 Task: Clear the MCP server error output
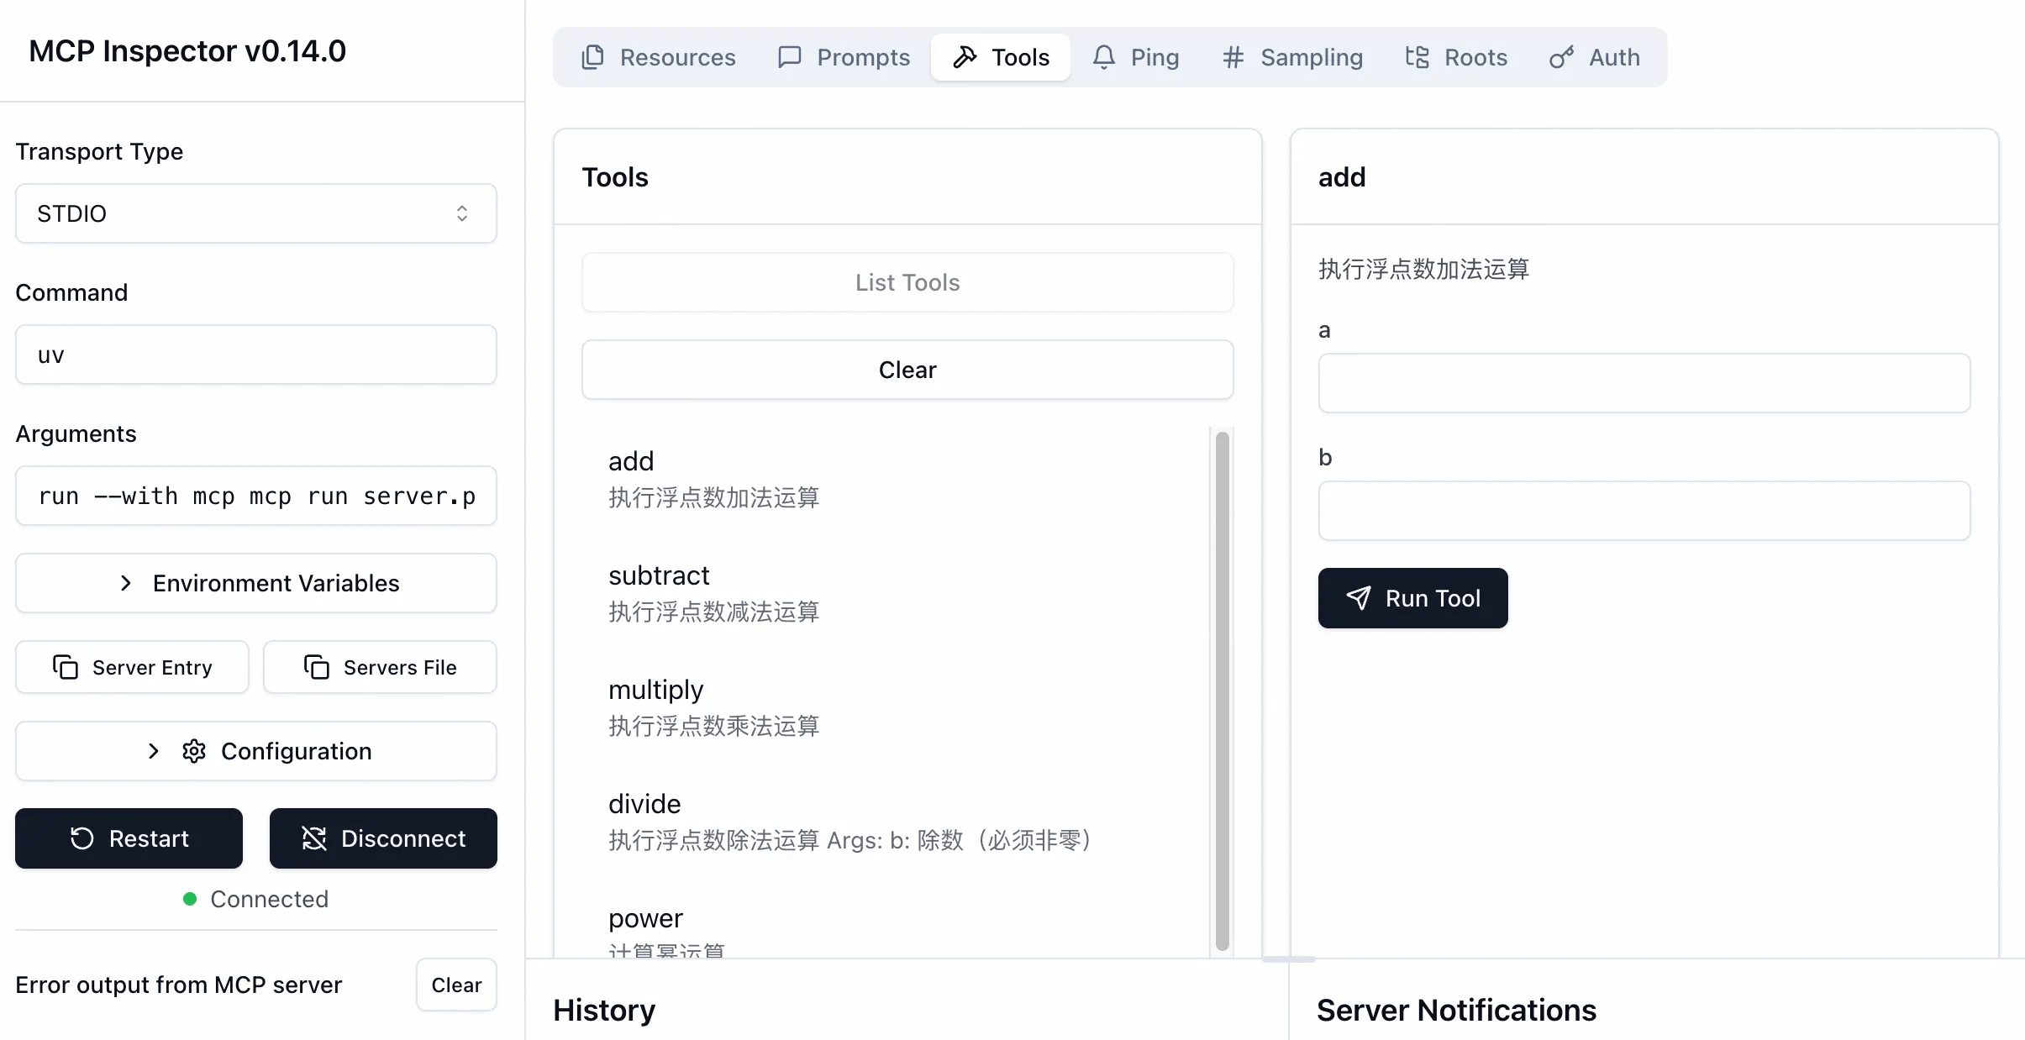click(x=456, y=985)
